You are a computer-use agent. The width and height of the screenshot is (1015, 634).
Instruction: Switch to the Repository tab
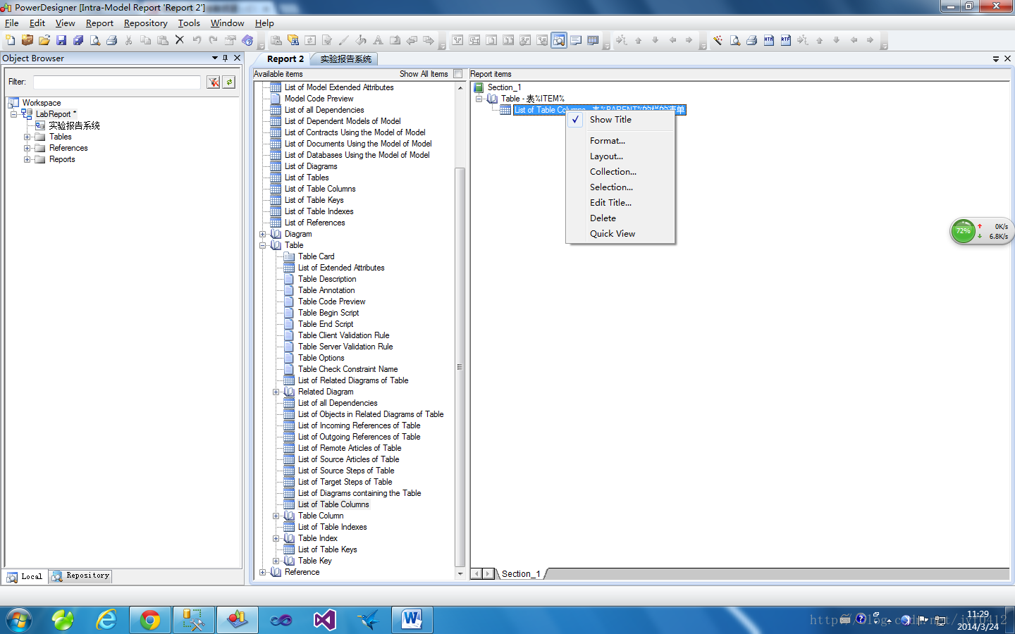81,576
